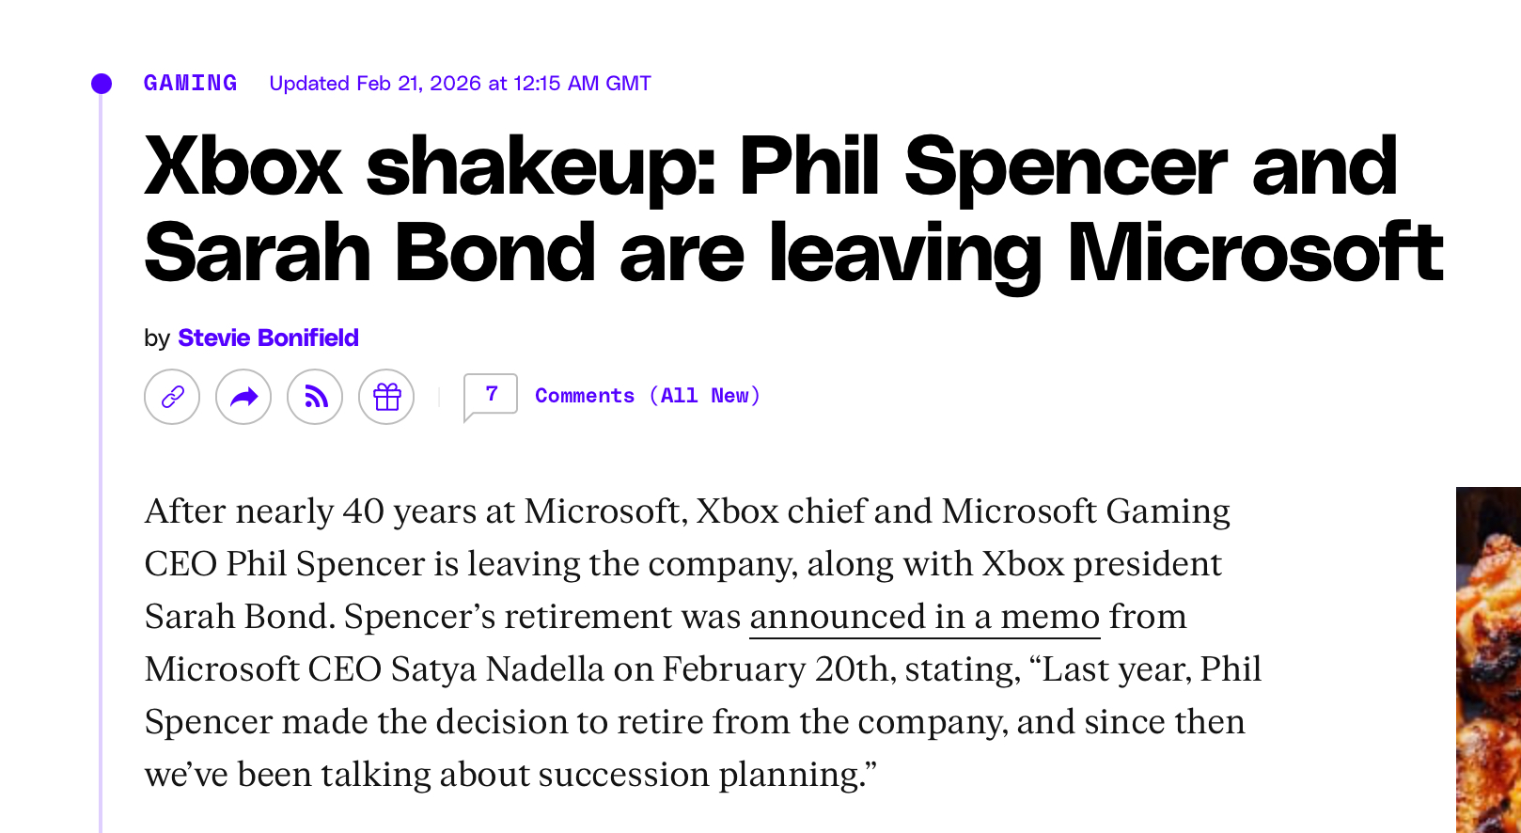Click the gift article icon
This screenshot has height=833, width=1521.
point(386,397)
